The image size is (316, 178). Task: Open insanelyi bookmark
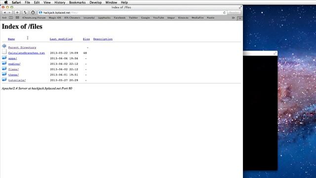[x=89, y=18]
